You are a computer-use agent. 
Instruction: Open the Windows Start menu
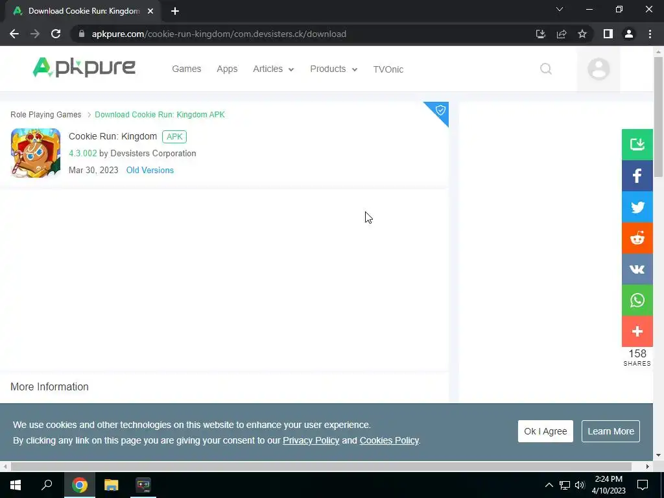pos(16,485)
